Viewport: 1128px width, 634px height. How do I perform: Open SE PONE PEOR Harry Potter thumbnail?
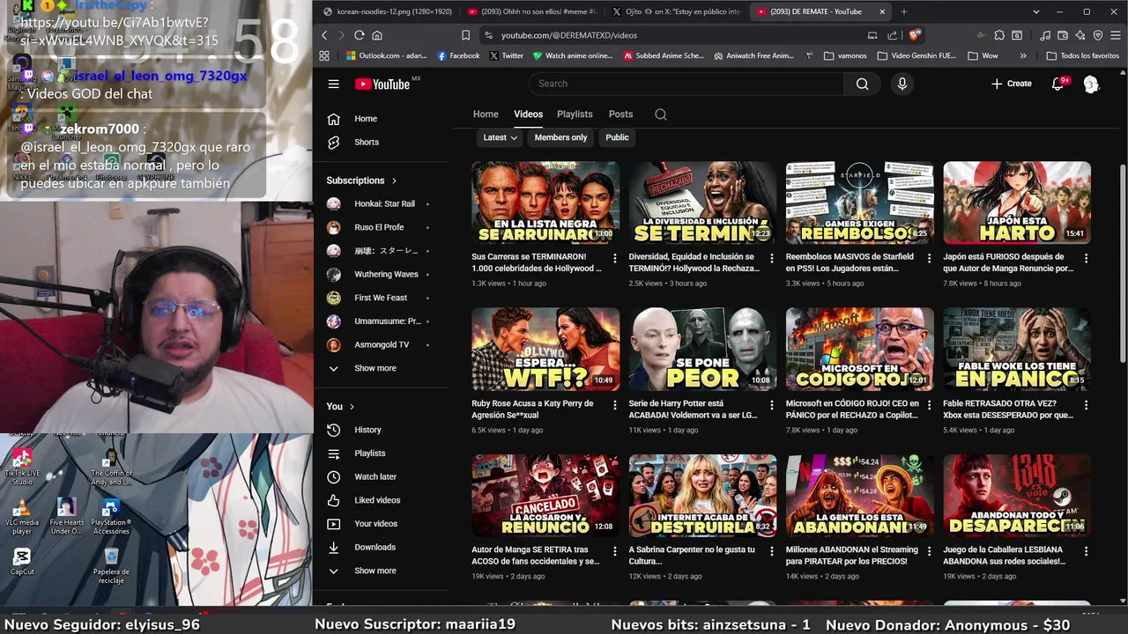pos(702,350)
